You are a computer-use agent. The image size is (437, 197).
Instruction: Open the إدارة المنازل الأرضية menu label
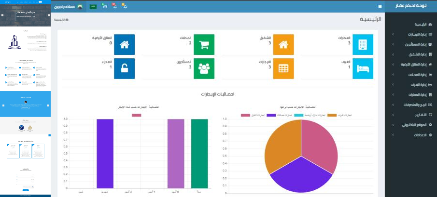point(414,65)
